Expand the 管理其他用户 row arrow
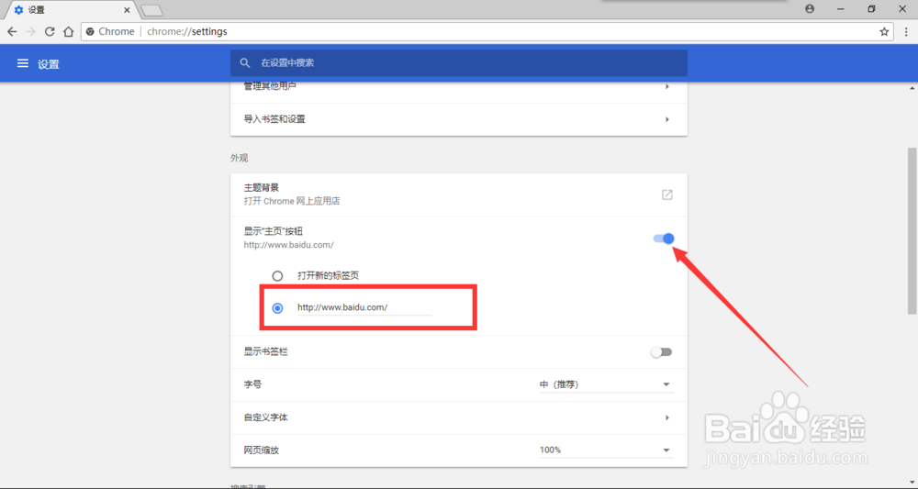This screenshot has height=489, width=918. point(666,86)
